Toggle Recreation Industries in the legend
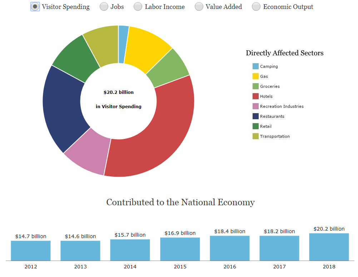Screen dimensions: 358x277 [x=282, y=106]
